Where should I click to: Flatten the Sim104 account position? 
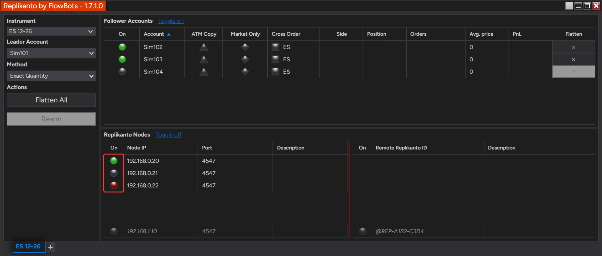click(573, 72)
